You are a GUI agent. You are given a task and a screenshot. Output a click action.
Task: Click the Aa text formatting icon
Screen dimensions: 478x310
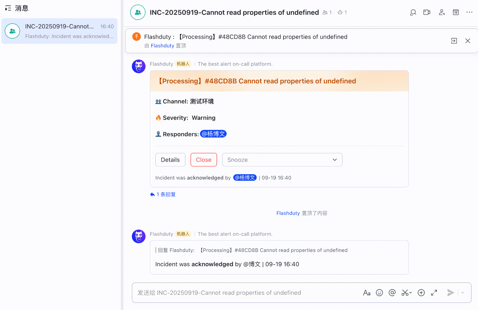pyautogui.click(x=366, y=293)
